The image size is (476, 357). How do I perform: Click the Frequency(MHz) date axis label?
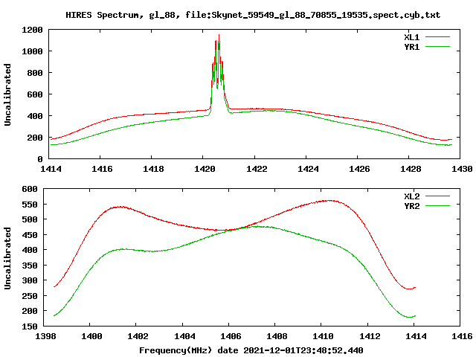pyautogui.click(x=251, y=350)
